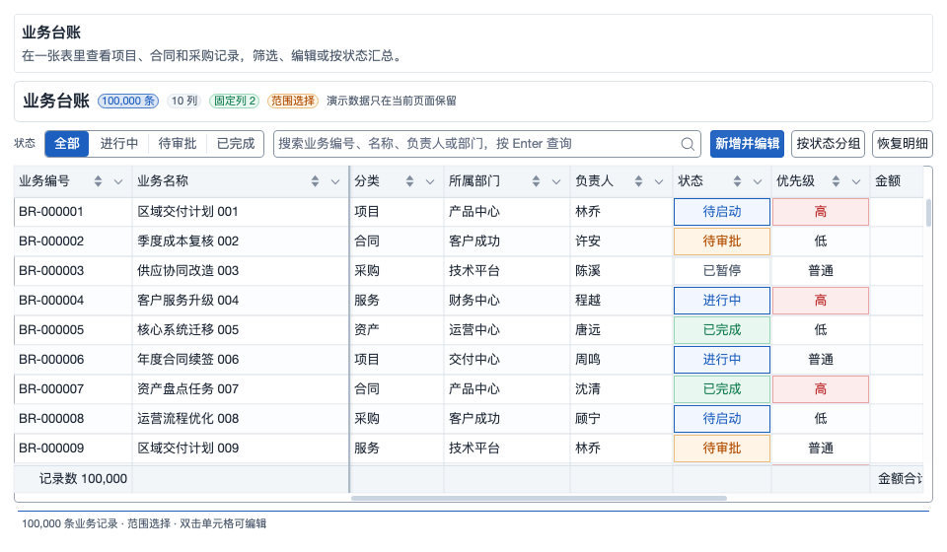
Task: Select 资产 category cell in BR-000005 row
Action: coord(397,330)
